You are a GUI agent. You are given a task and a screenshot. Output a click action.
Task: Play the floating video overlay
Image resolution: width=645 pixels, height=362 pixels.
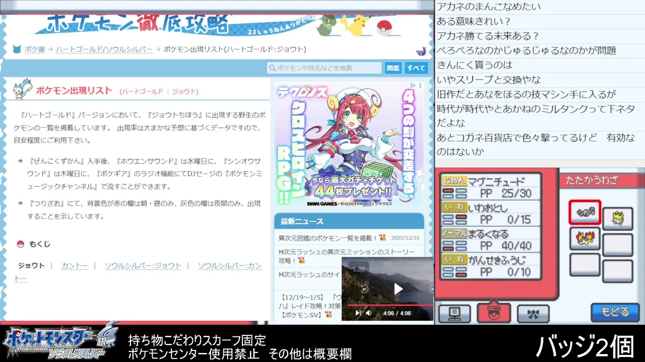[x=398, y=289]
